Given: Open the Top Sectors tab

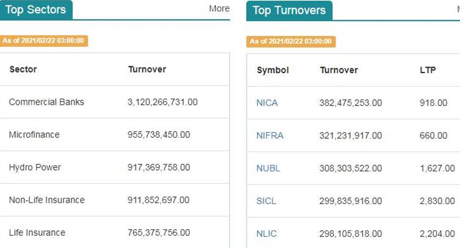Looking at the screenshot, I should coord(36,10).
